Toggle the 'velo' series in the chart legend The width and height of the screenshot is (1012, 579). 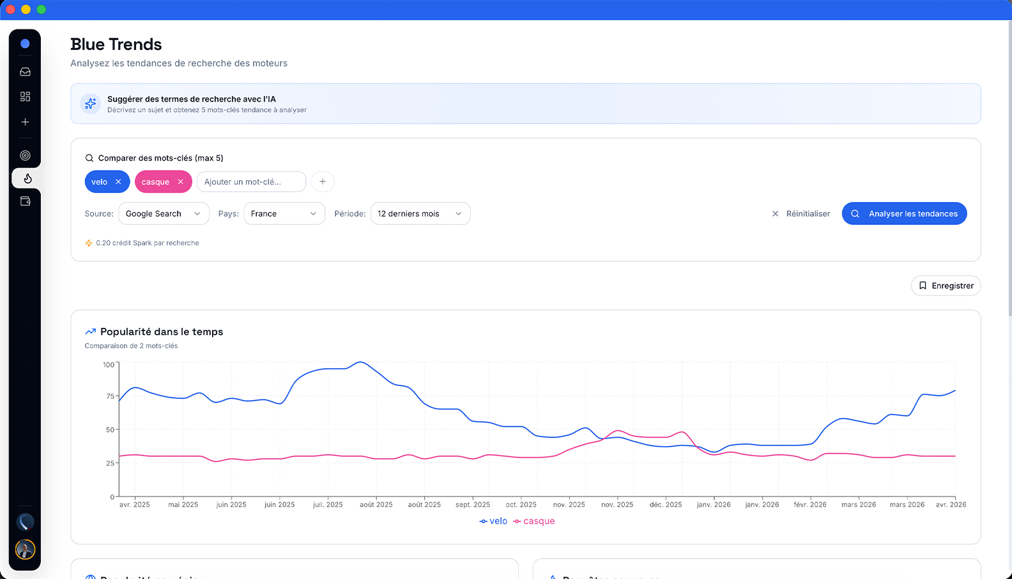click(493, 521)
